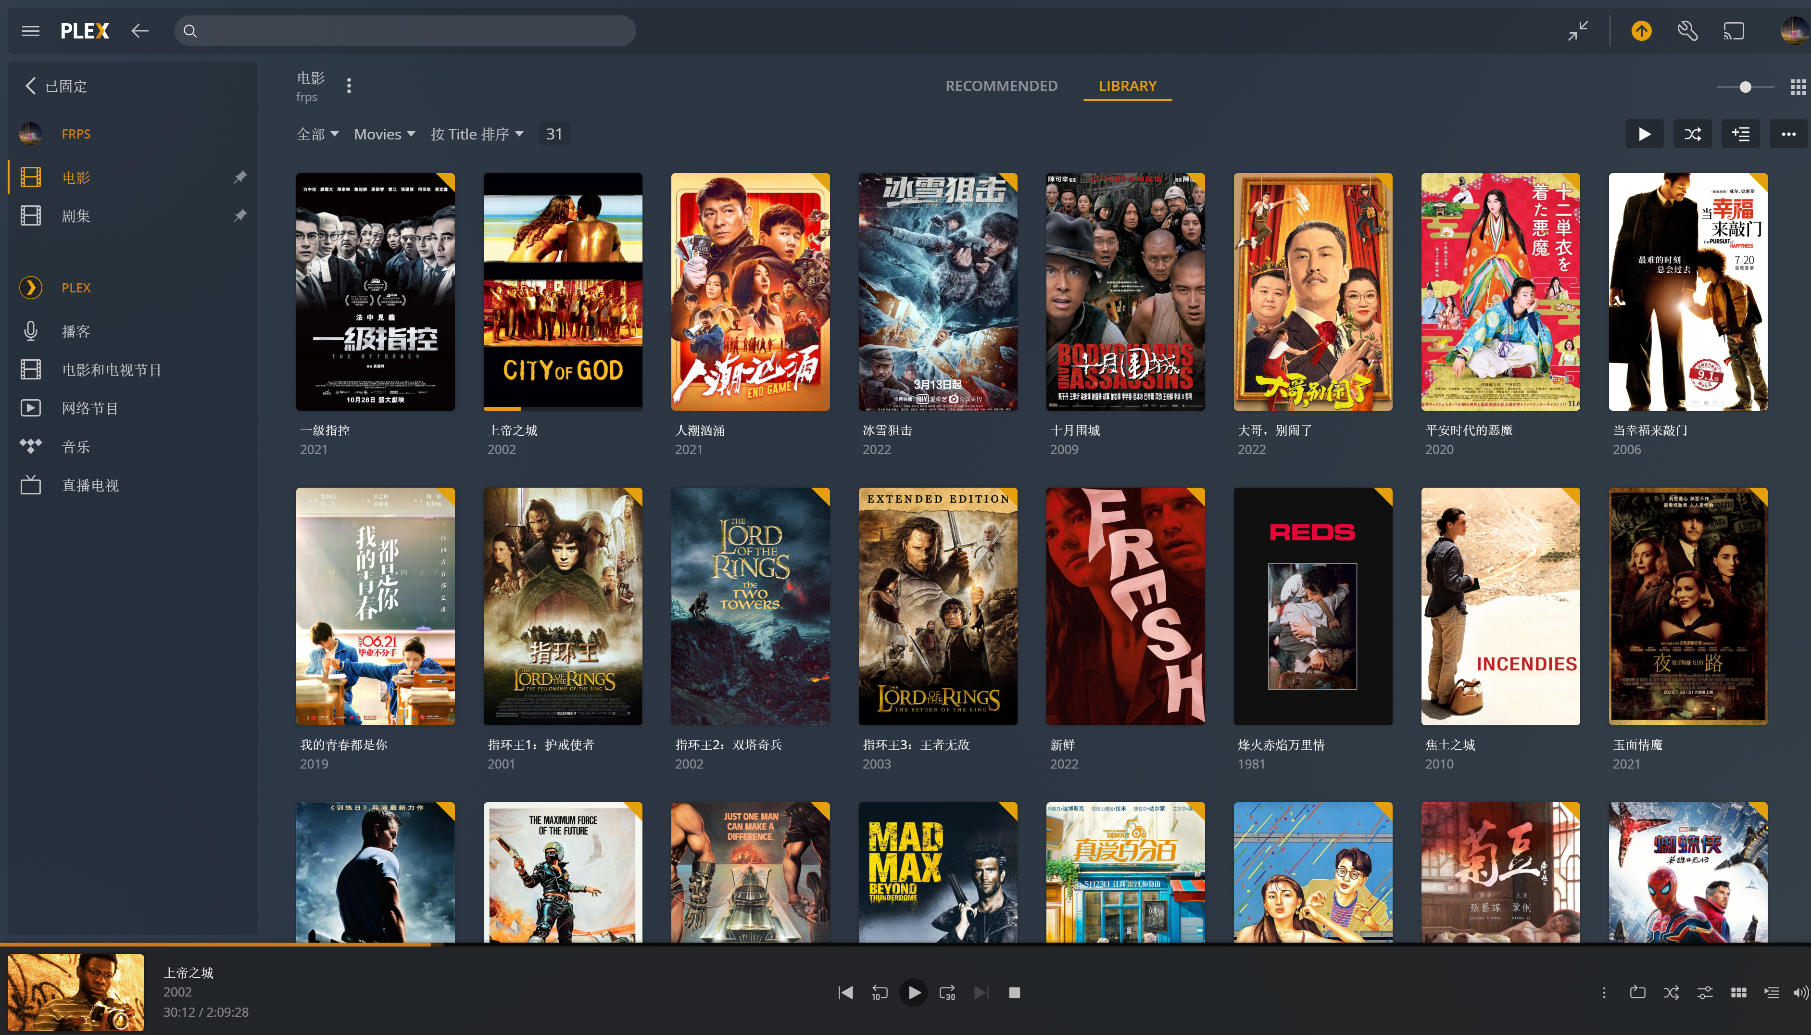
Task: Switch to the RECOMMENDED tab
Action: point(1001,86)
